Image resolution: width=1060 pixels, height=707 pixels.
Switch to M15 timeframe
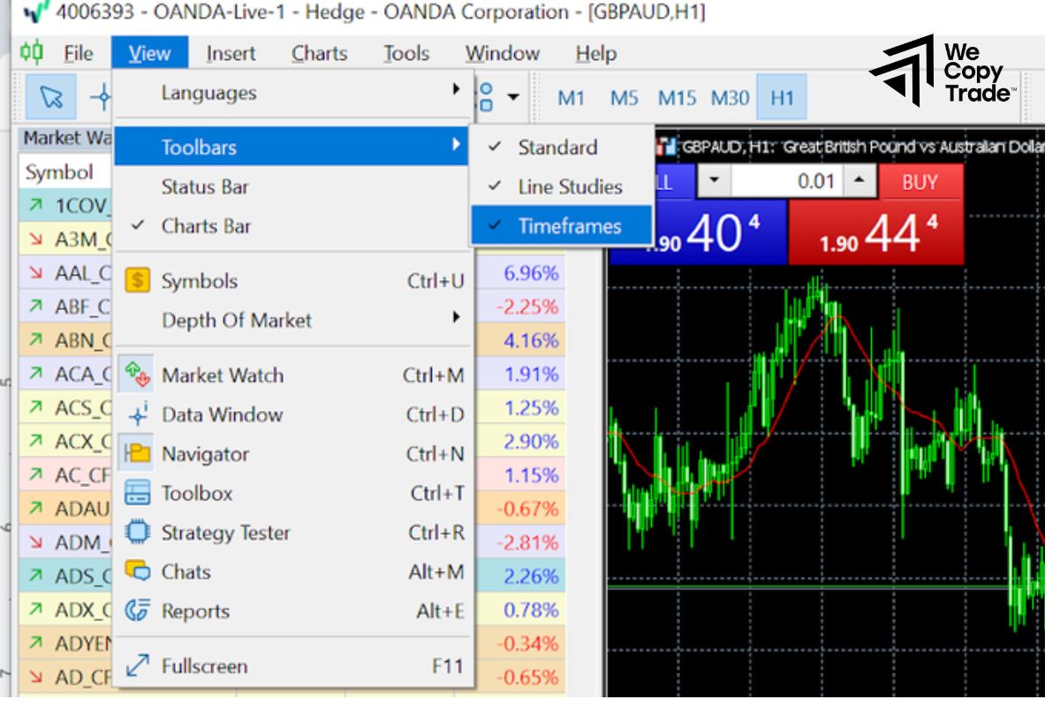click(x=677, y=97)
